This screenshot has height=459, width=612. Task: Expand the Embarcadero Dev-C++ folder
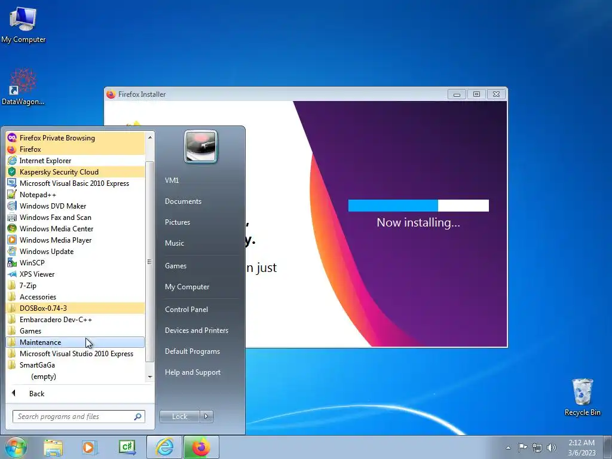[x=75, y=319]
